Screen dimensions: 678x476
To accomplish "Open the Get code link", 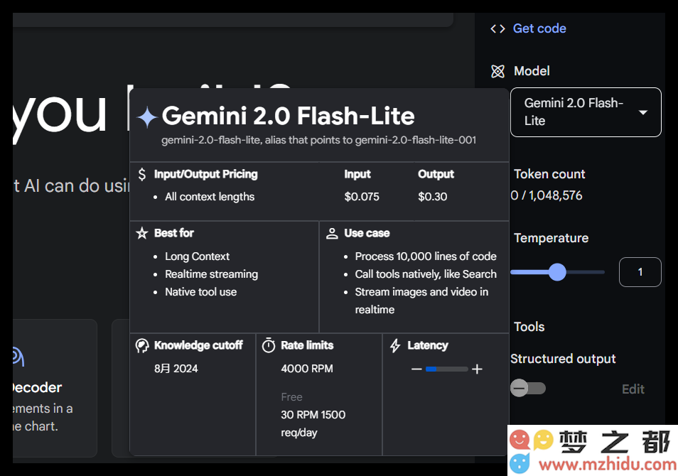I will tap(539, 28).
